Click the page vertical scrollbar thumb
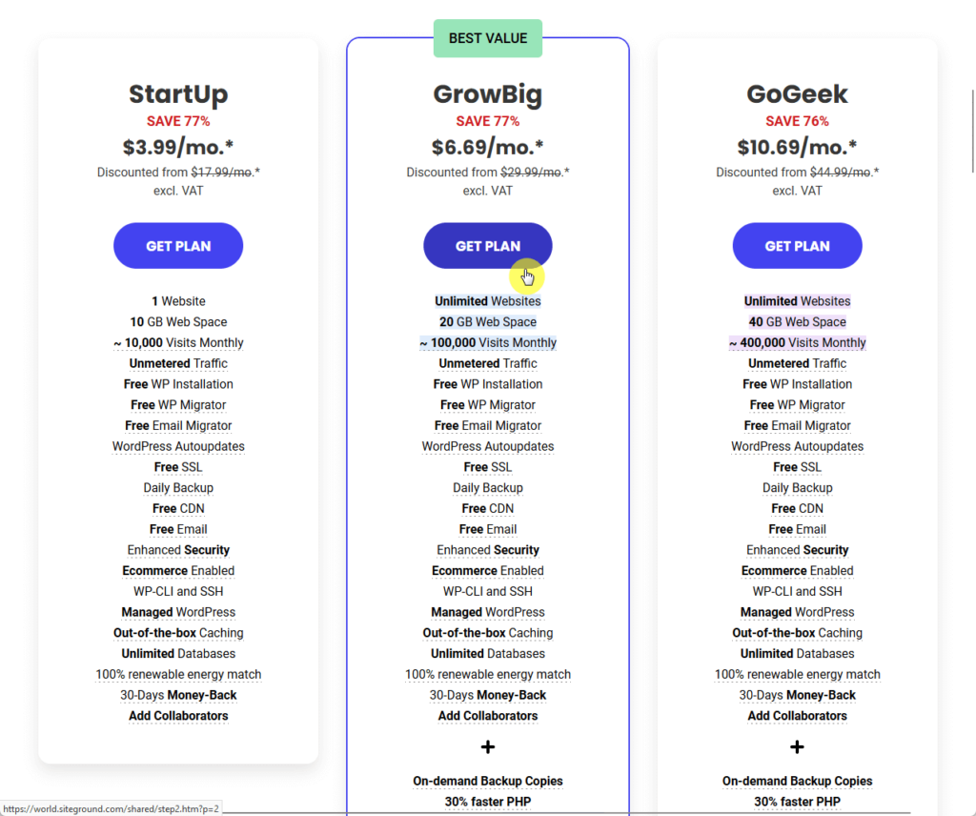The height and width of the screenshot is (816, 976). [973, 131]
